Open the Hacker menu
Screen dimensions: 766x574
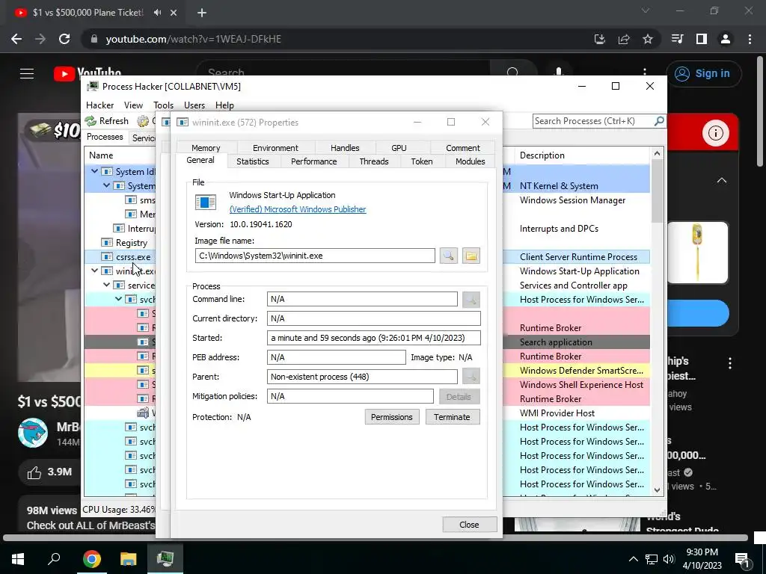tap(99, 105)
